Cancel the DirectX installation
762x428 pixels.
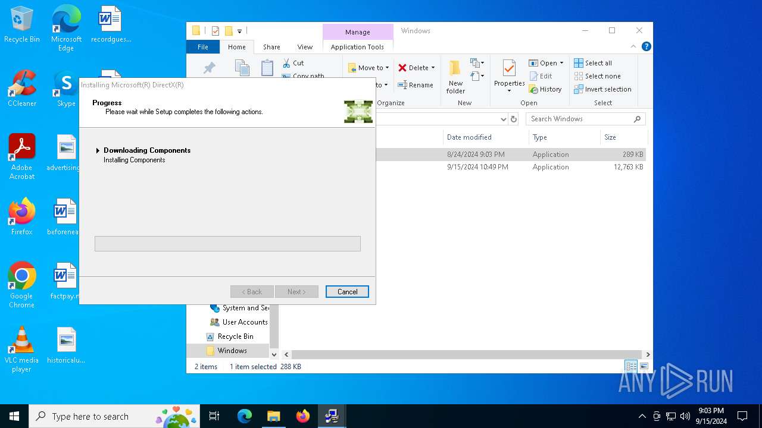tap(347, 292)
